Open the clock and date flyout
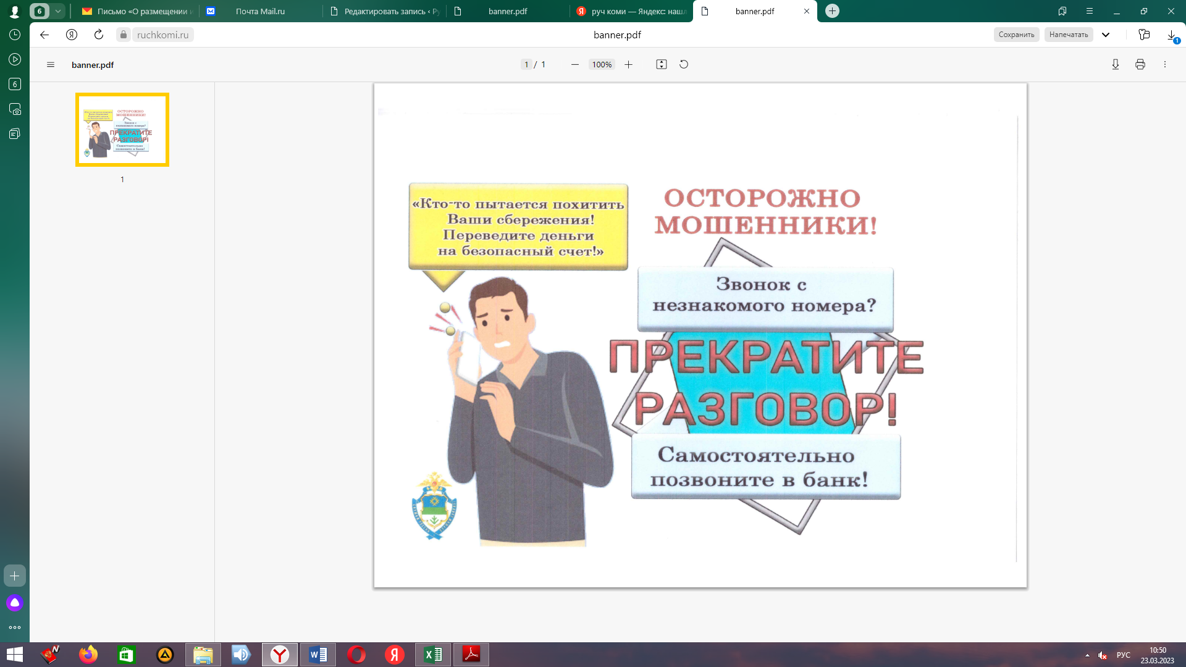The width and height of the screenshot is (1186, 667). tap(1158, 655)
